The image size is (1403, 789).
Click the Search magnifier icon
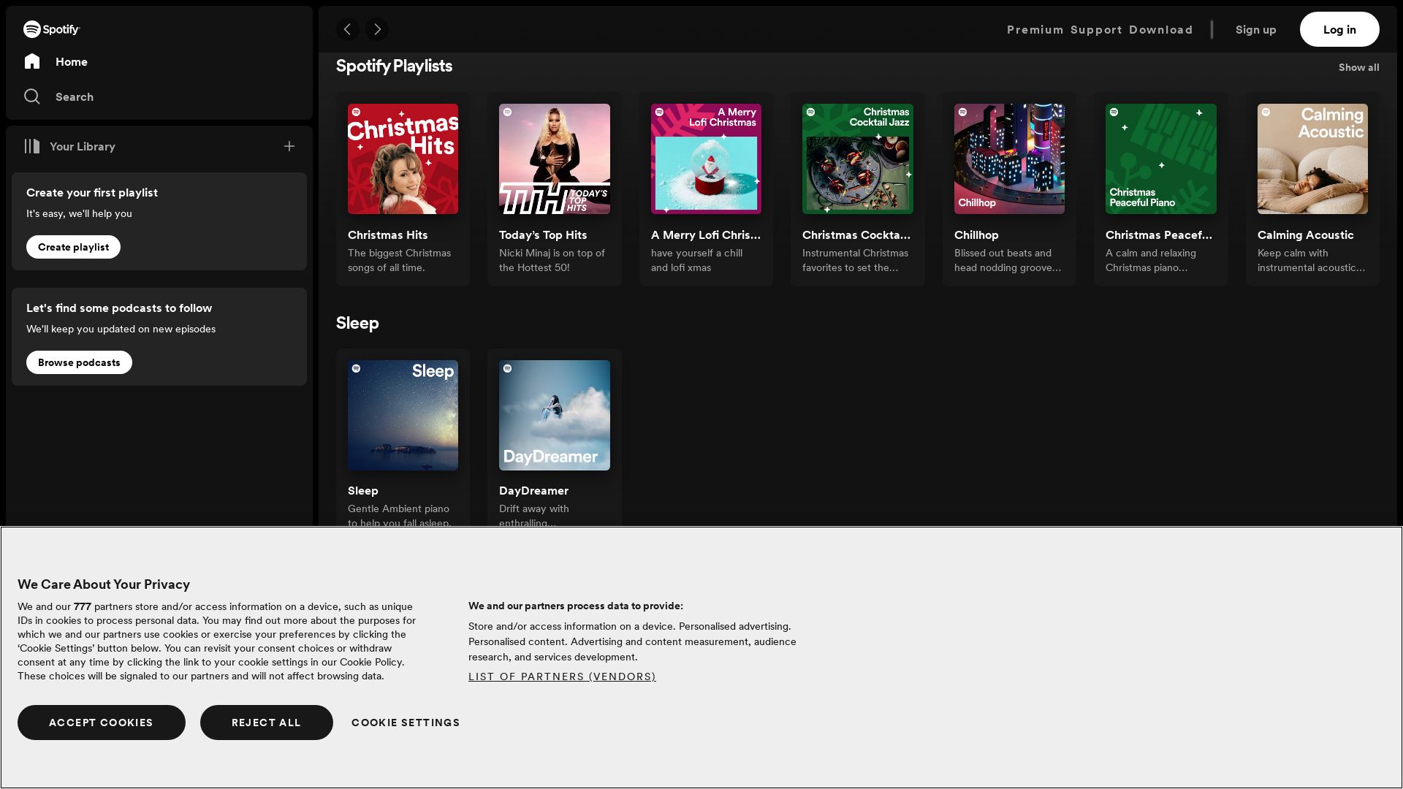point(32,96)
